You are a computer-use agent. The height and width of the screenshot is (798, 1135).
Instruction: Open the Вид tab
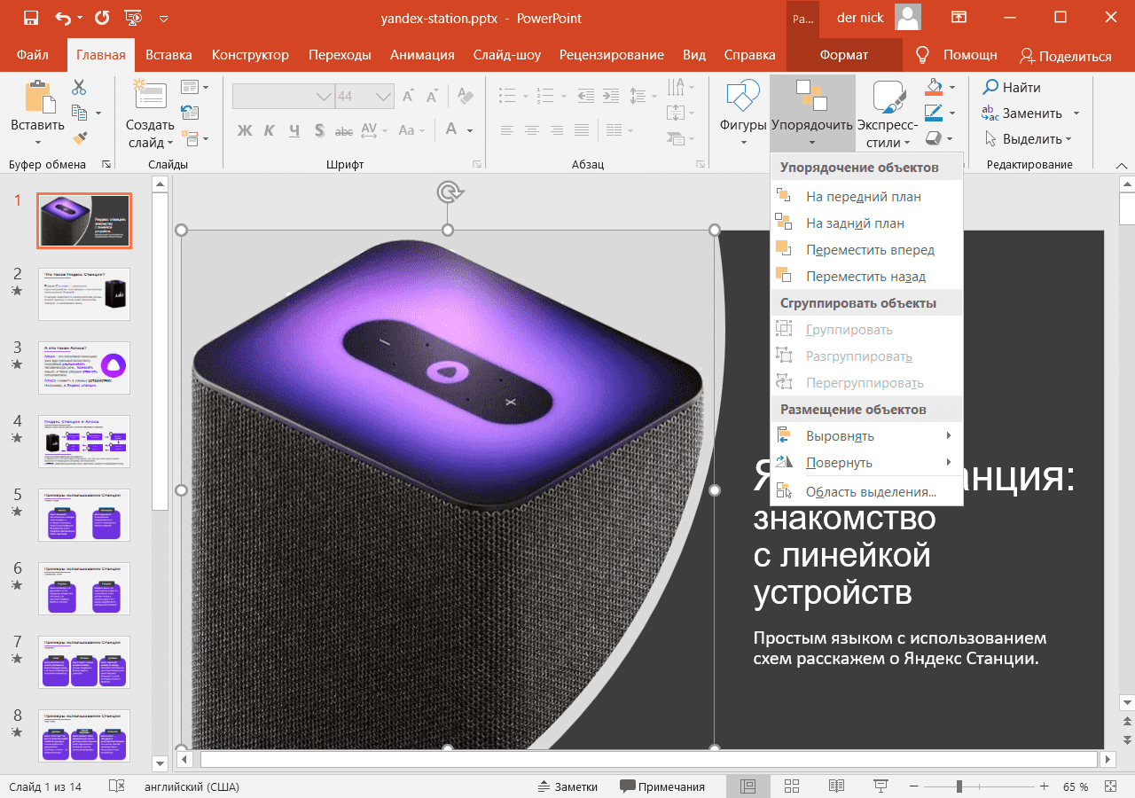click(x=694, y=55)
